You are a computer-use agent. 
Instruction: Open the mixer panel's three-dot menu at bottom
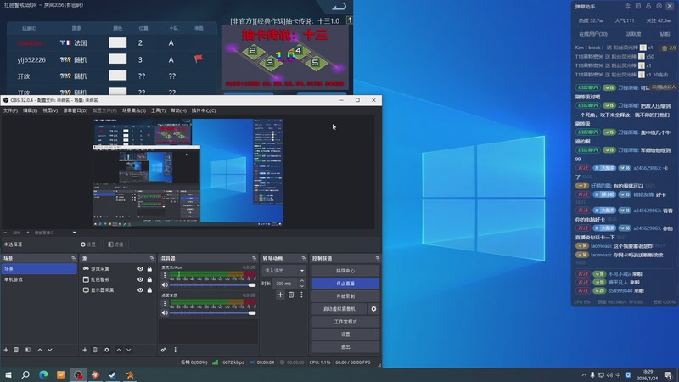tap(176, 350)
